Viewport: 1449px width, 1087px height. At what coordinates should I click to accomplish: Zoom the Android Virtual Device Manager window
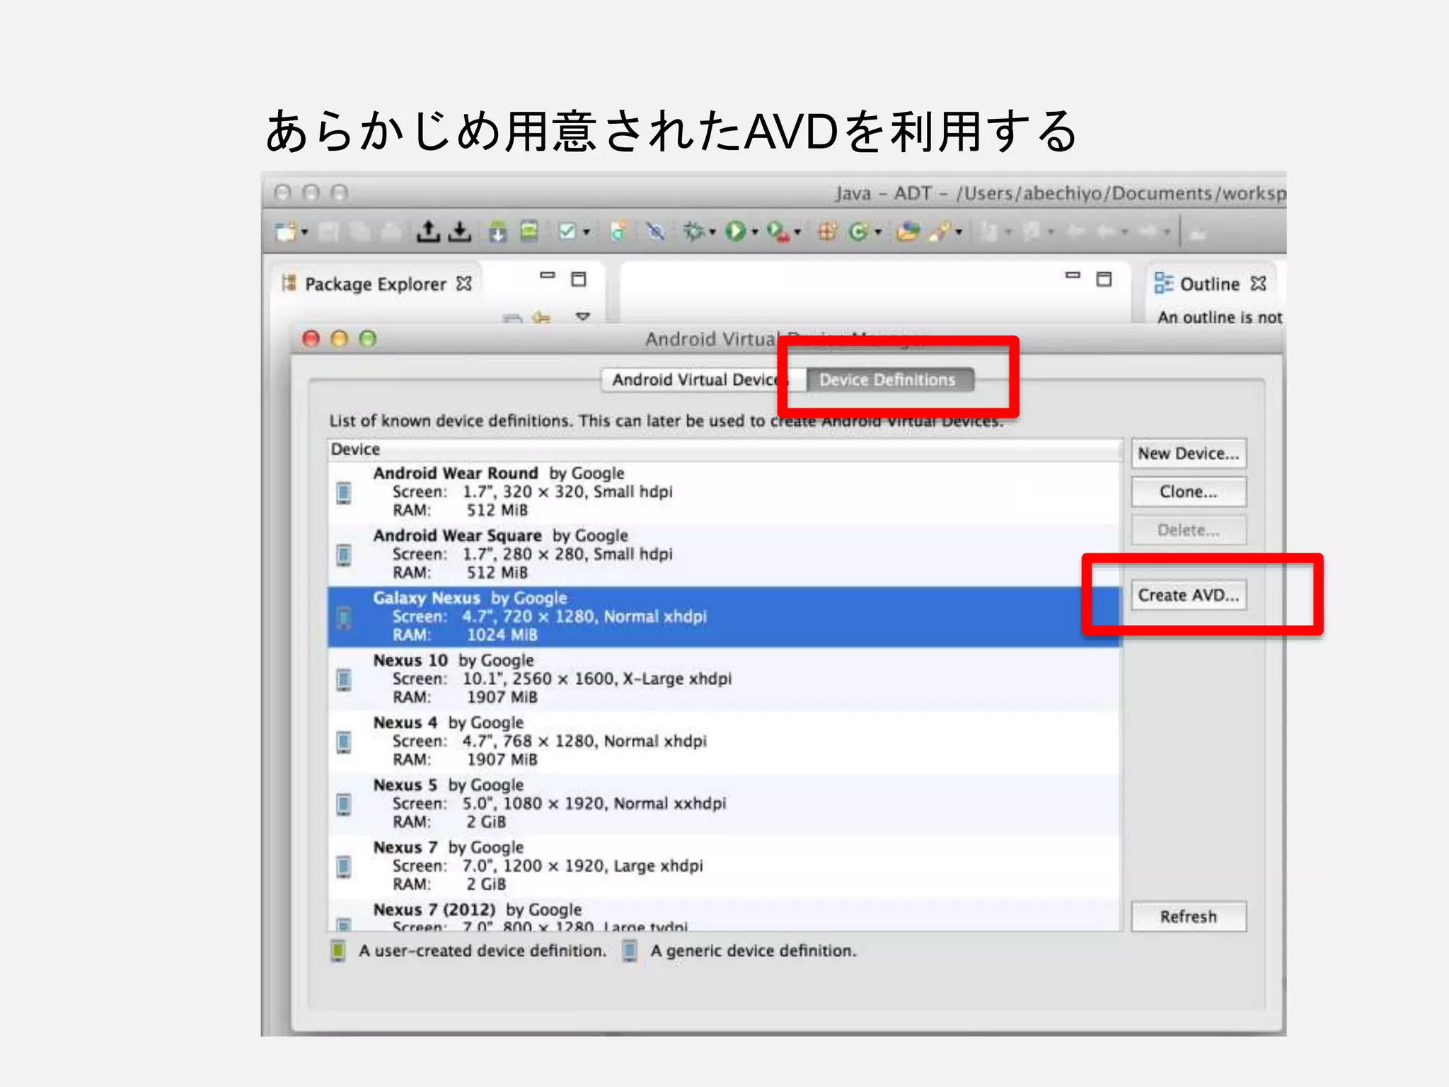(x=368, y=339)
